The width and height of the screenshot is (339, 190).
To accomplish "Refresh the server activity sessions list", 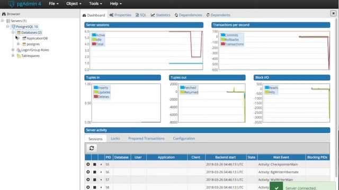I will pos(92,148).
